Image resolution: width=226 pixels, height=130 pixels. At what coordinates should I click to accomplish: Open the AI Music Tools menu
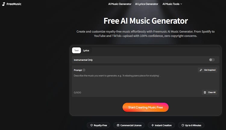point(172,4)
